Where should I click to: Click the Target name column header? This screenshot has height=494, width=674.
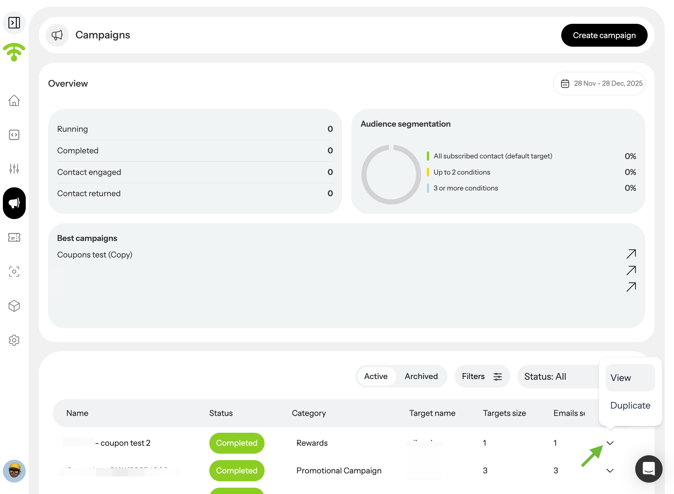[432, 413]
